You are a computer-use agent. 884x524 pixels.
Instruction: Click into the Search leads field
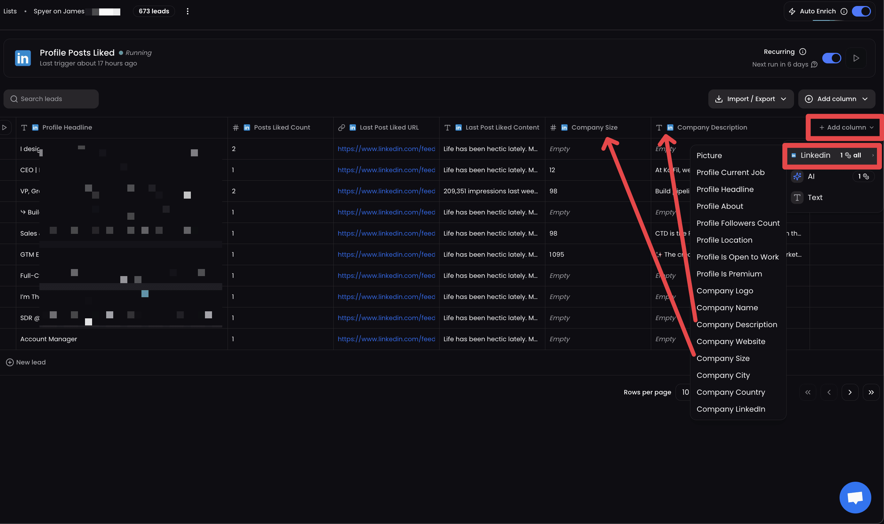point(51,99)
